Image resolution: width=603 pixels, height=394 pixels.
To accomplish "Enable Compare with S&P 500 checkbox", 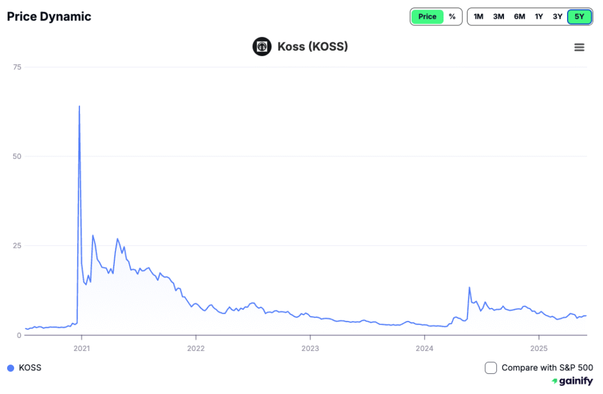I will pyautogui.click(x=491, y=368).
